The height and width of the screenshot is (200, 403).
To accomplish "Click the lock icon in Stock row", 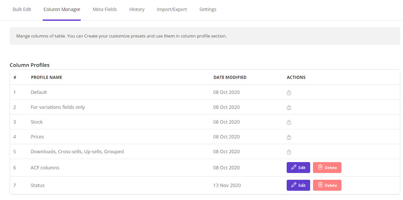I will click(289, 122).
